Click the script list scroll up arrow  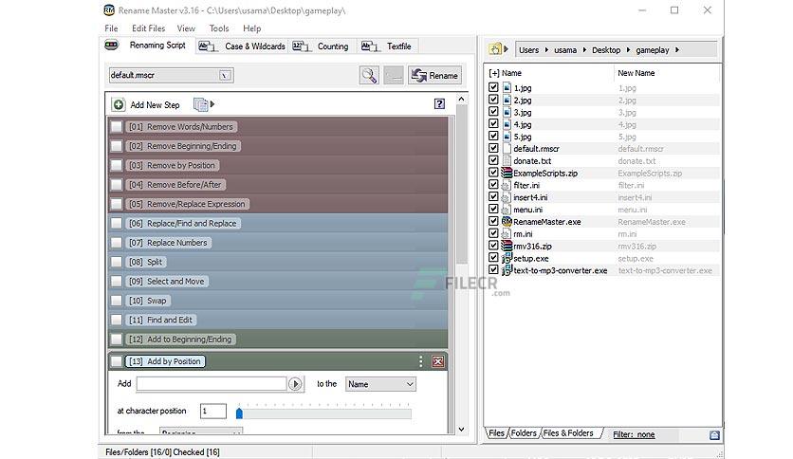click(x=461, y=99)
